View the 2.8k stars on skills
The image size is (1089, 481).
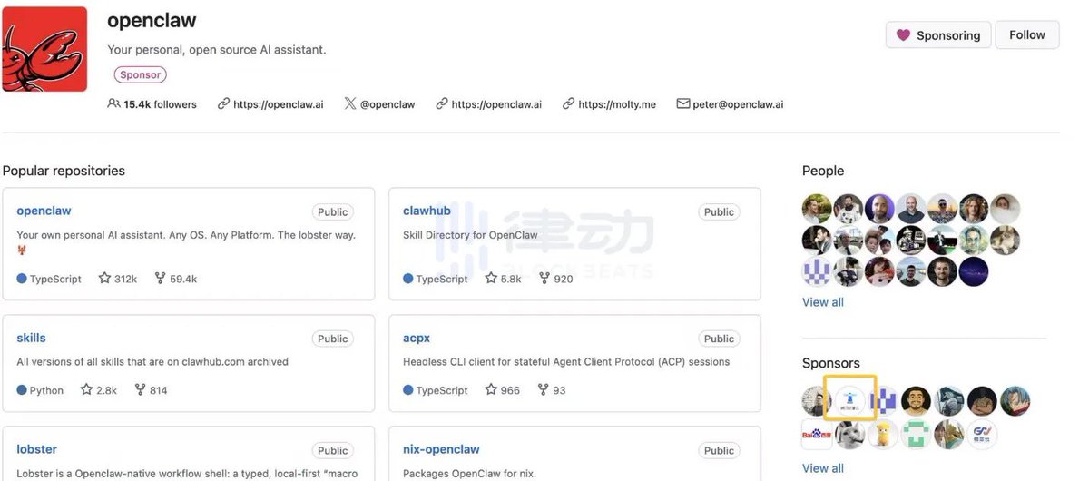pyautogui.click(x=98, y=390)
